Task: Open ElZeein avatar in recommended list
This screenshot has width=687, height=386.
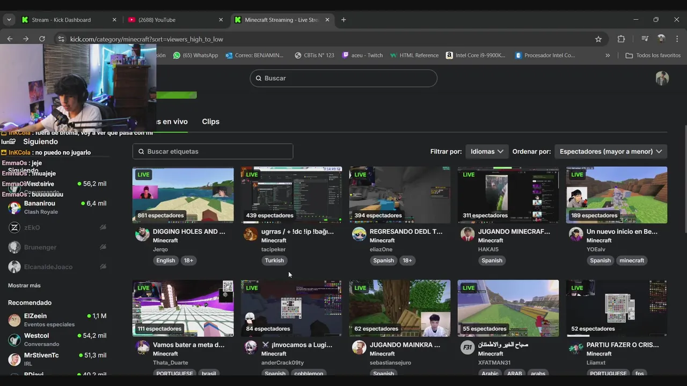Action: point(14,320)
